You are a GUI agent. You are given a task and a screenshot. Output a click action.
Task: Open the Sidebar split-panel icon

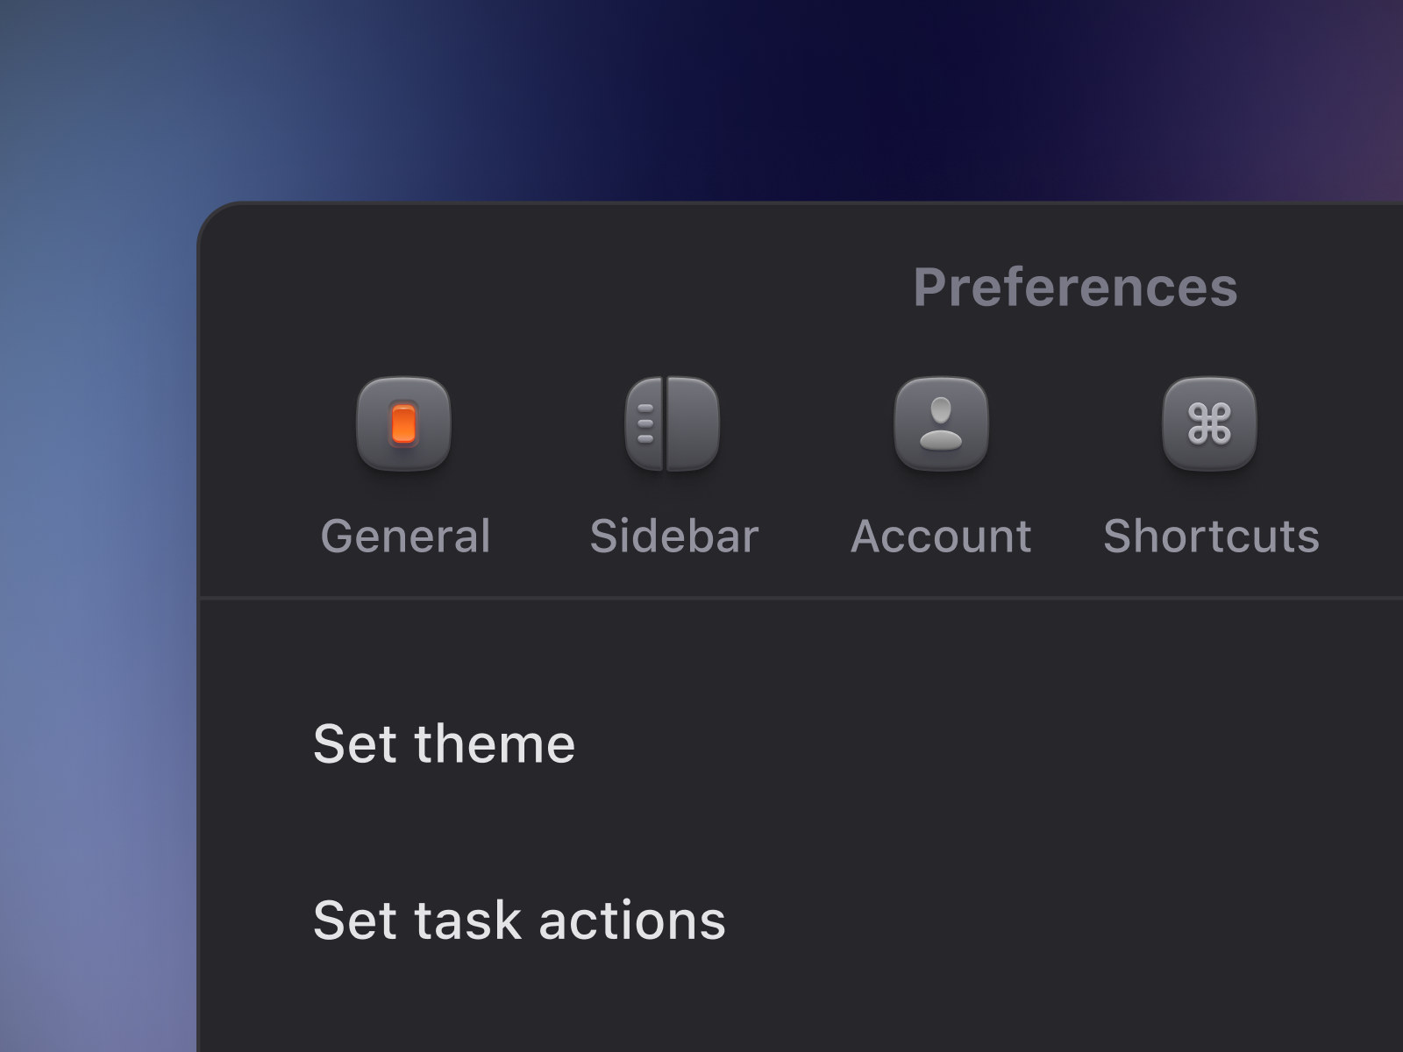pyautogui.click(x=673, y=424)
